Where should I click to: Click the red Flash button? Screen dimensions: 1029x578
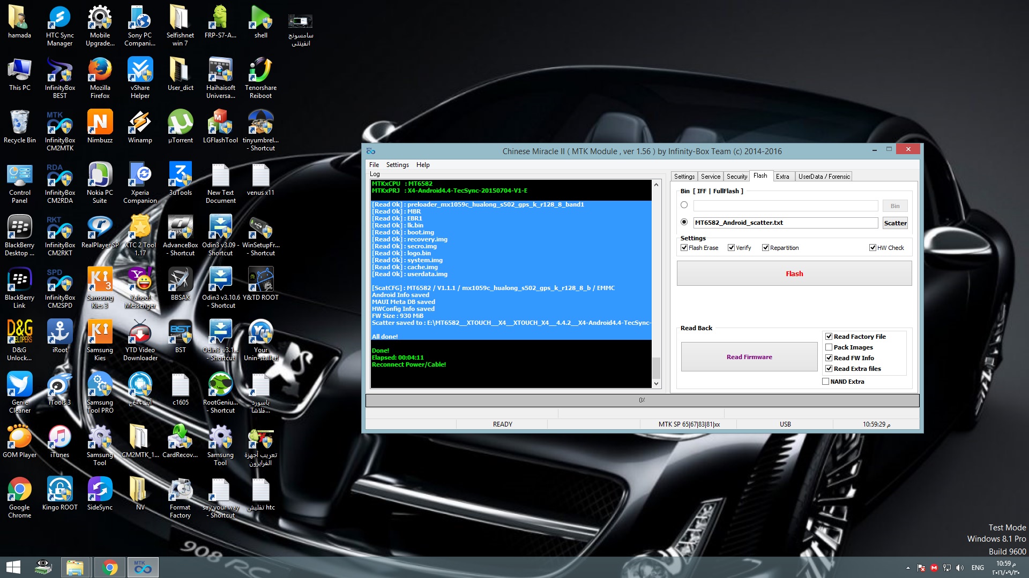click(794, 273)
